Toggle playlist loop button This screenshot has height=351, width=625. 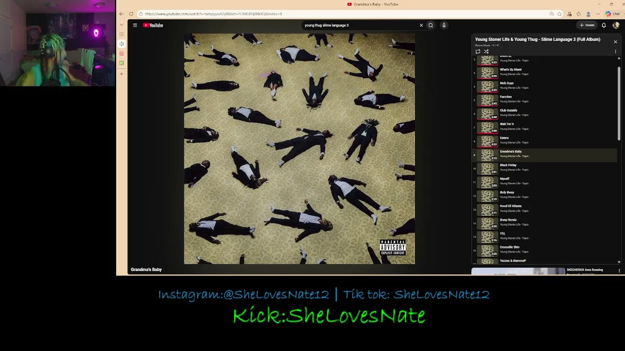[x=478, y=51]
